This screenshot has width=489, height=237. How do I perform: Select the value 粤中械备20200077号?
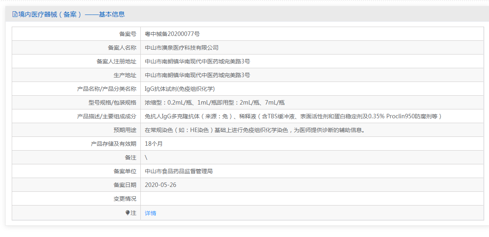point(172,34)
